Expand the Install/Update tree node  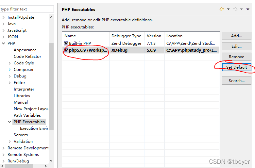pos(3,17)
